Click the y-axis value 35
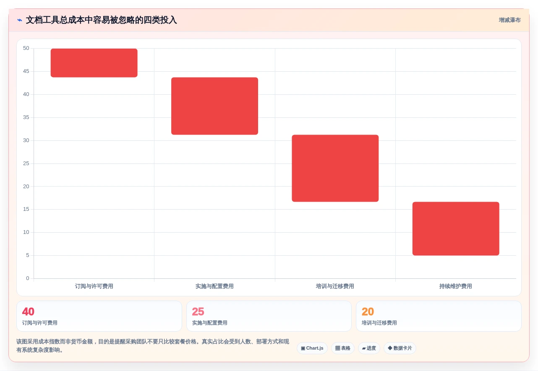The height and width of the screenshot is (371, 538). (26, 117)
